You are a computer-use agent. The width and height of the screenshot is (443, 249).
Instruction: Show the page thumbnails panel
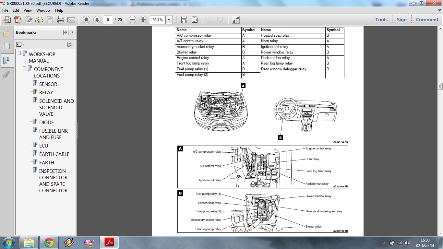point(6,47)
